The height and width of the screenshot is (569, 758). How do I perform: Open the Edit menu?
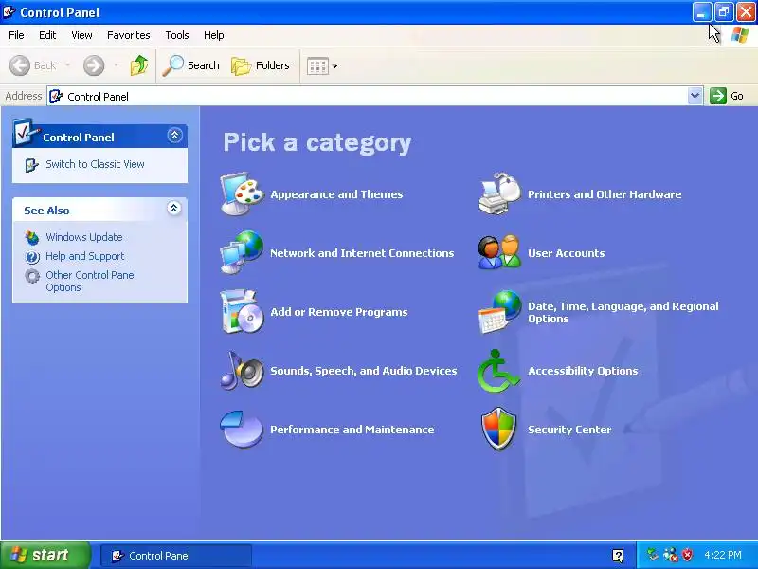click(x=47, y=35)
